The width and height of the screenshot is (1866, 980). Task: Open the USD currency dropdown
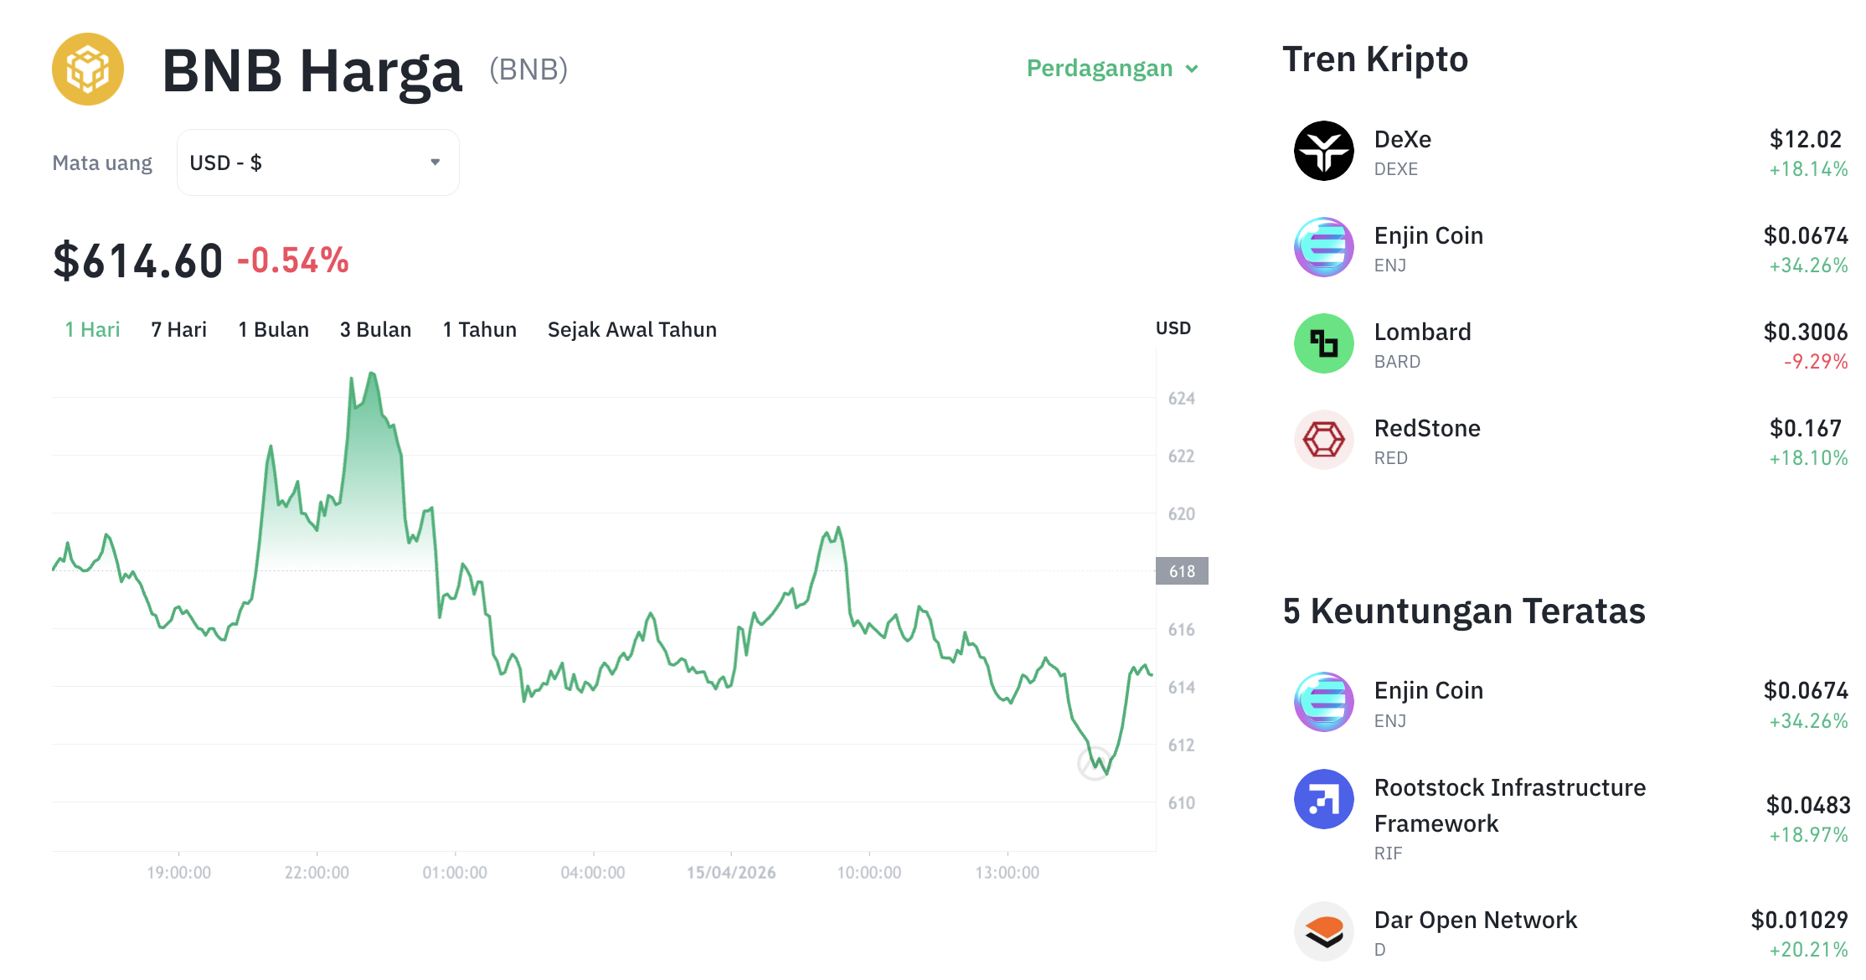(x=317, y=162)
